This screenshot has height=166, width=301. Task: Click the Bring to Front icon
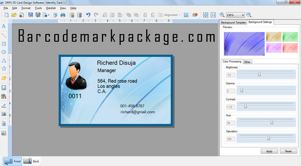pyautogui.click(x=129, y=15)
